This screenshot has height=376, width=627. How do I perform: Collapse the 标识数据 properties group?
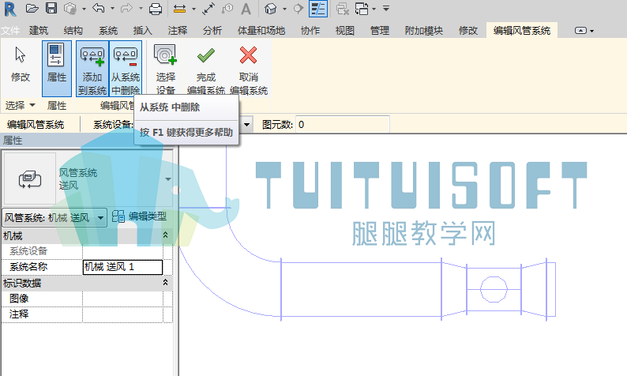(166, 283)
